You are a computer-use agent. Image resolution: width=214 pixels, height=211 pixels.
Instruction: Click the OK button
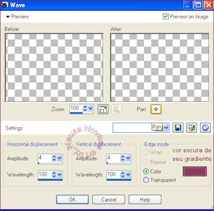(x=72, y=200)
